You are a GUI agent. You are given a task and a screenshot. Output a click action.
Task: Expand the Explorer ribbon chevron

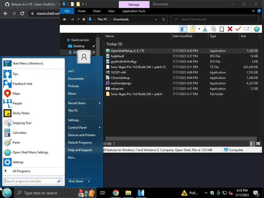point(253,11)
